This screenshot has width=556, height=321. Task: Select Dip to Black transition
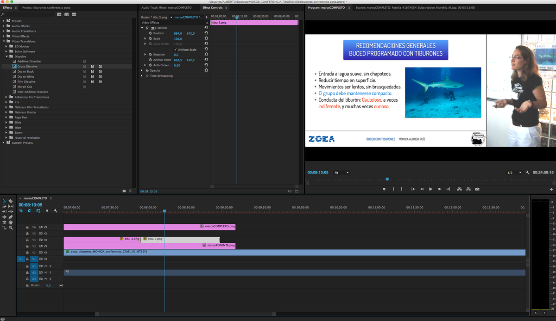pos(25,72)
